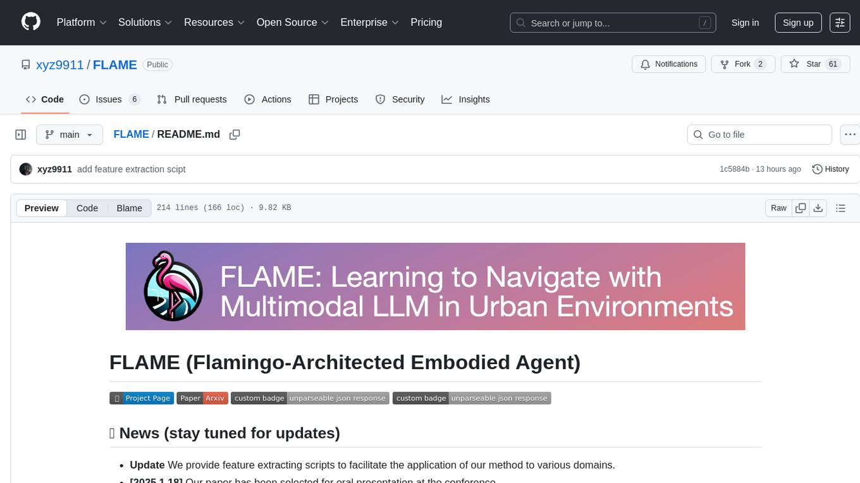Open the main branch selector
Viewport: 860px width, 483px height.
[70, 135]
